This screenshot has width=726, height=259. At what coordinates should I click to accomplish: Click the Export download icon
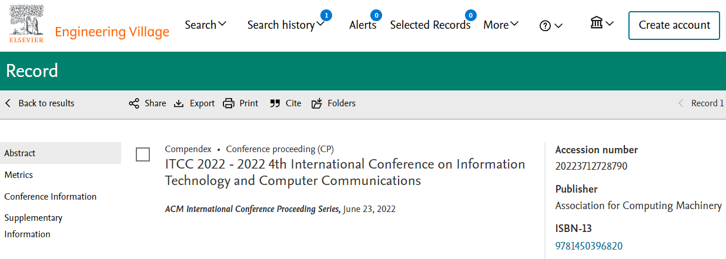coord(179,103)
